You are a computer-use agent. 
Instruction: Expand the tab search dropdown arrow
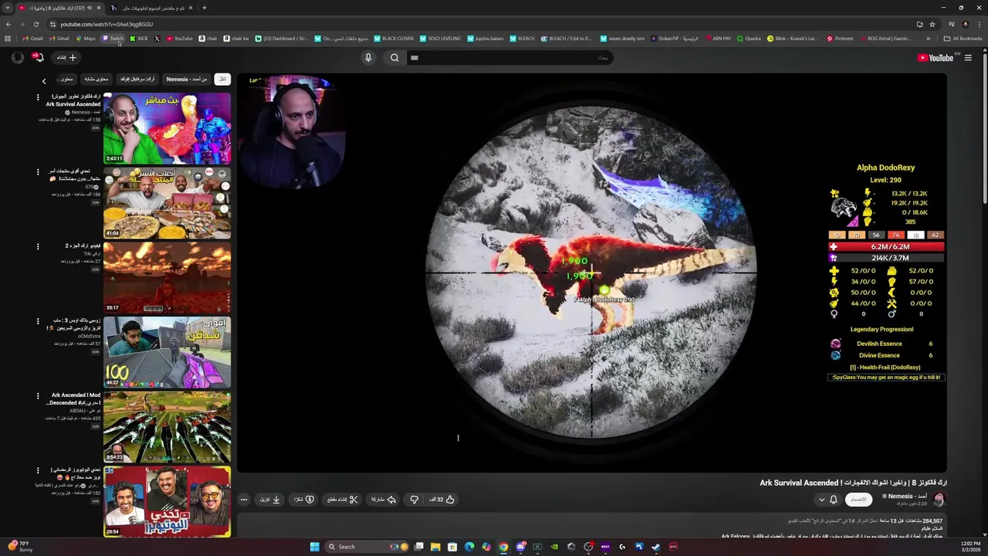(x=8, y=8)
